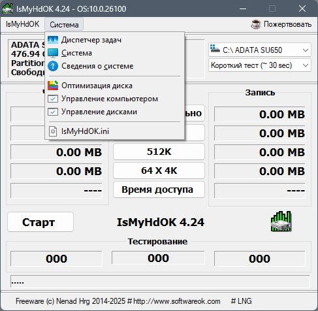The width and height of the screenshot is (318, 311).
Task: Click the IsMyHdOK.ini gear file icon
Action: click(x=53, y=131)
